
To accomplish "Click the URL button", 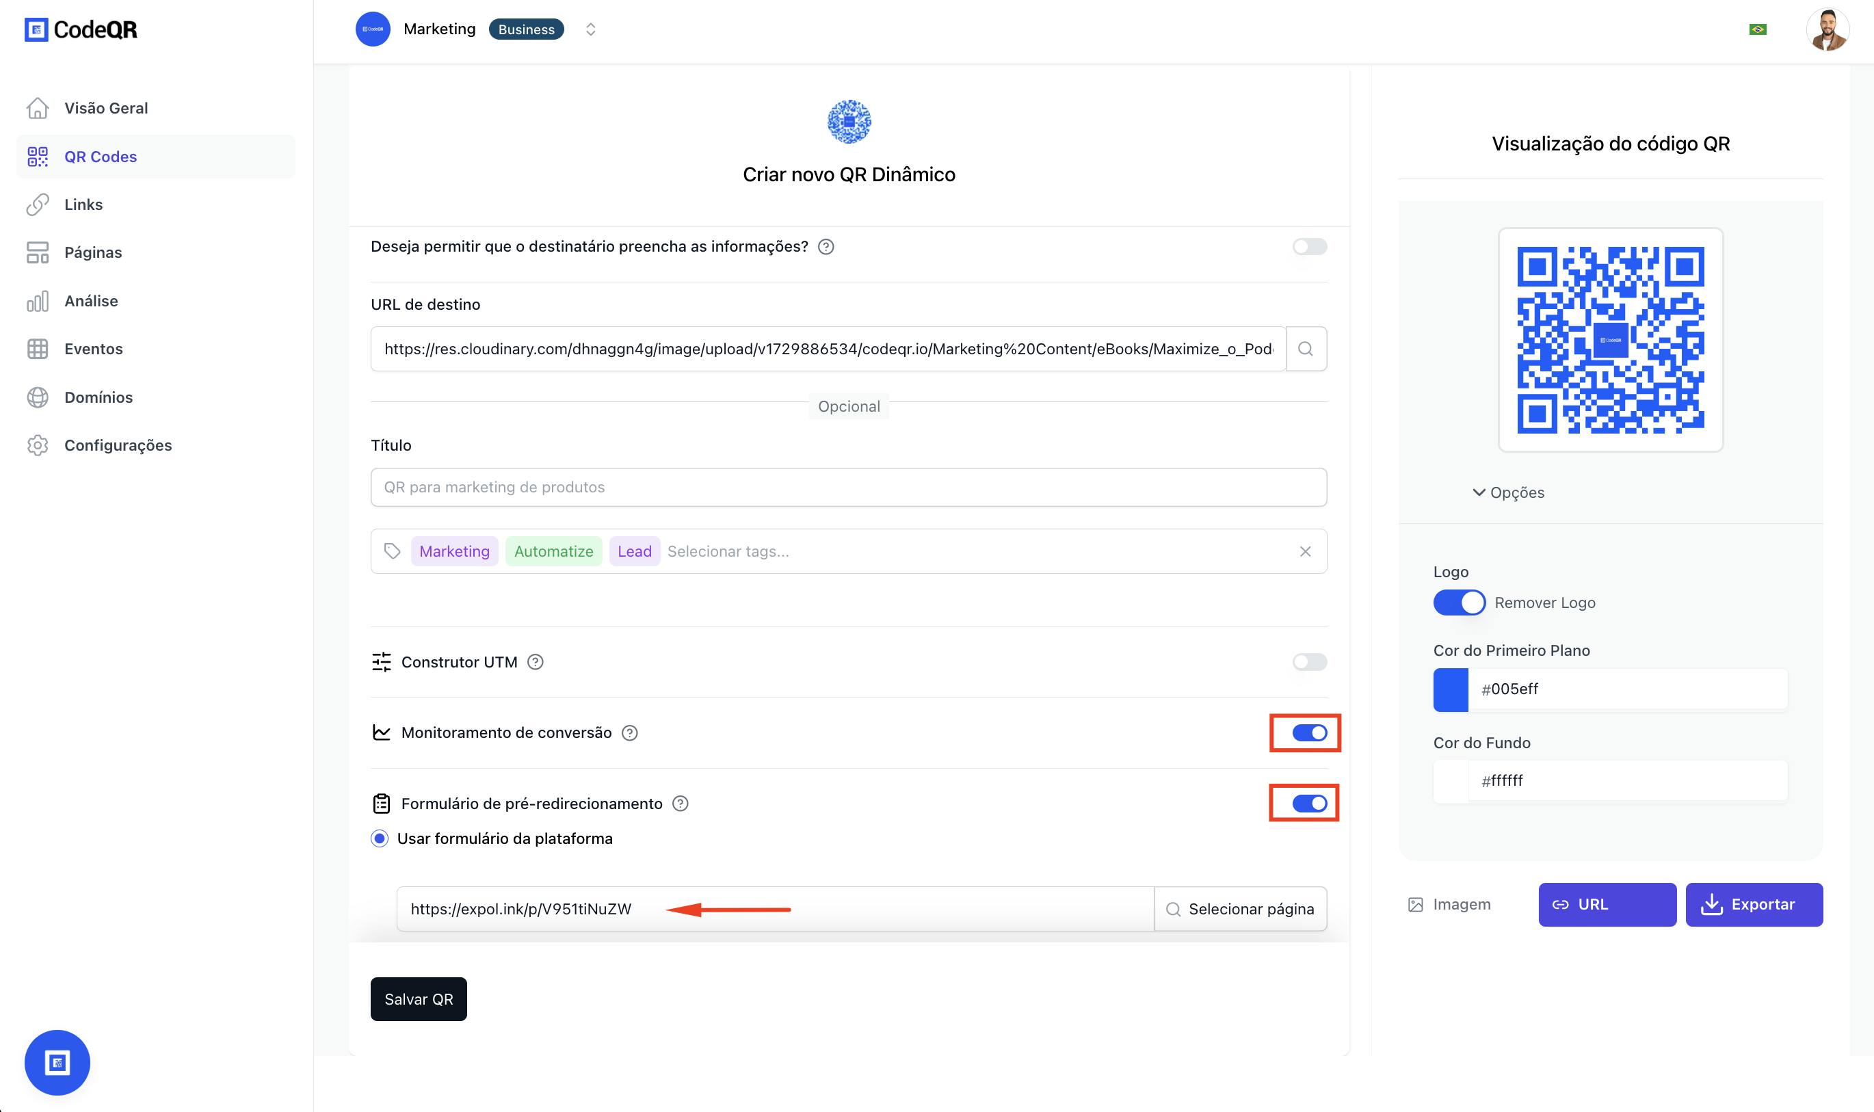I will [x=1607, y=904].
